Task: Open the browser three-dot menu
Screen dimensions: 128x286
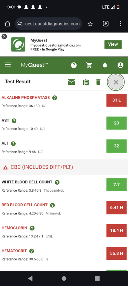Action: (x=121, y=24)
